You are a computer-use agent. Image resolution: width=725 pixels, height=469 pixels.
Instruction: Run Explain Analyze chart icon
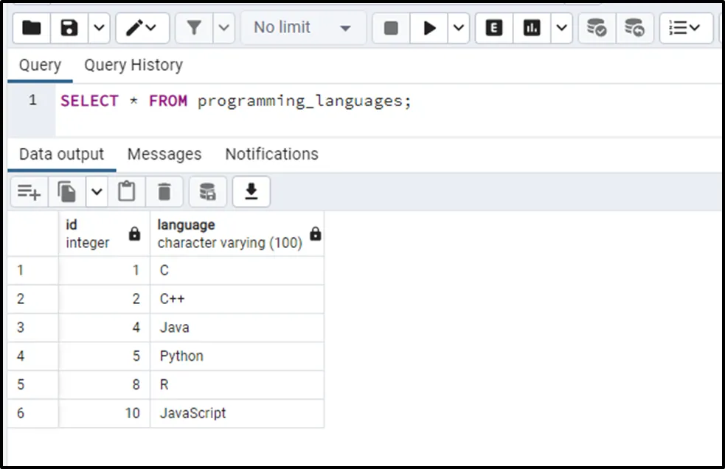tap(532, 28)
